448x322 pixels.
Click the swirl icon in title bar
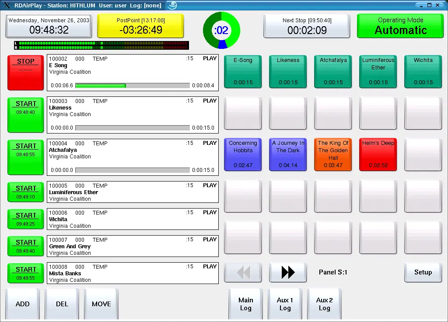pos(172,5)
